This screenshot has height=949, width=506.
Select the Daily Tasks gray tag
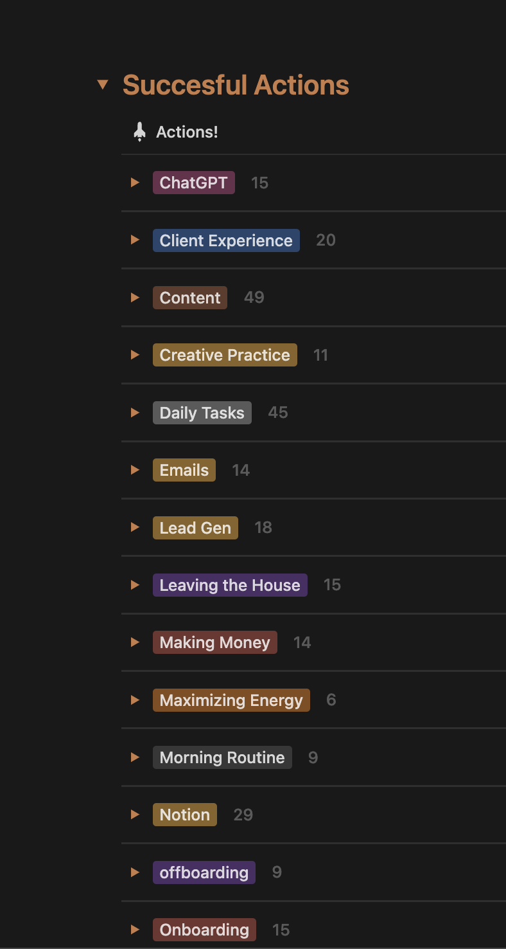(x=202, y=413)
